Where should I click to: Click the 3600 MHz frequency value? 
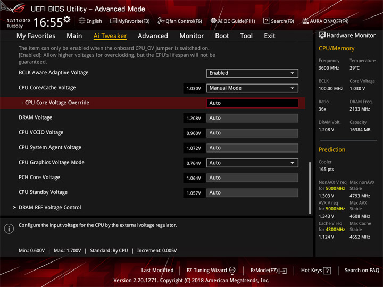click(329, 68)
